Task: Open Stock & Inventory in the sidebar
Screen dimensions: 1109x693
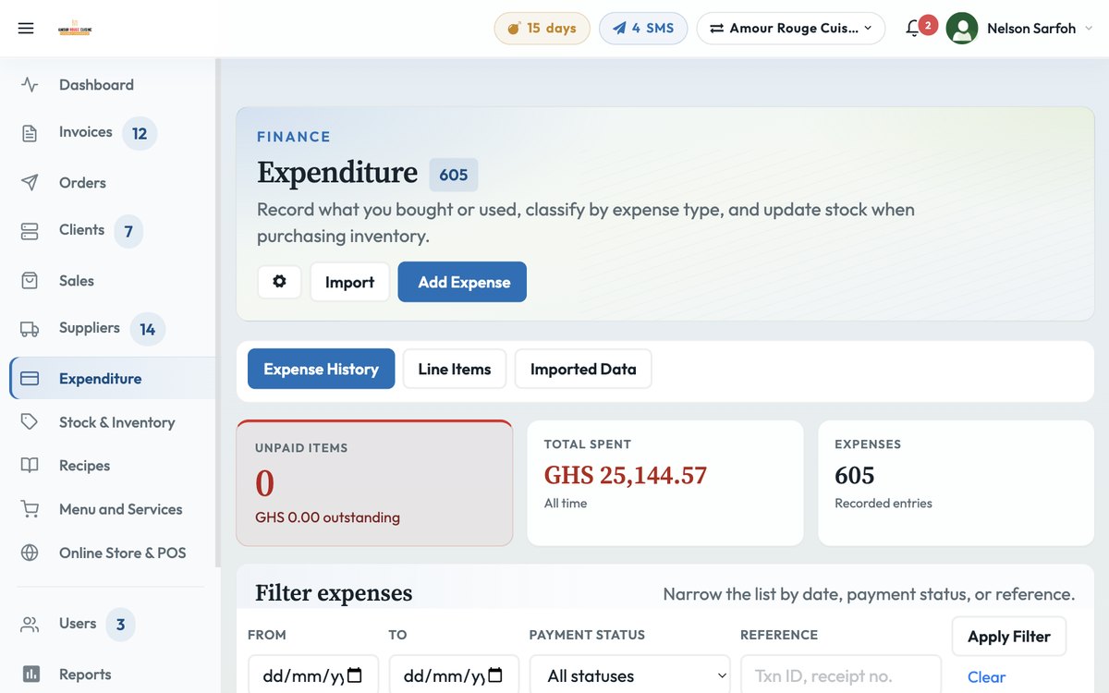Action: 116,422
